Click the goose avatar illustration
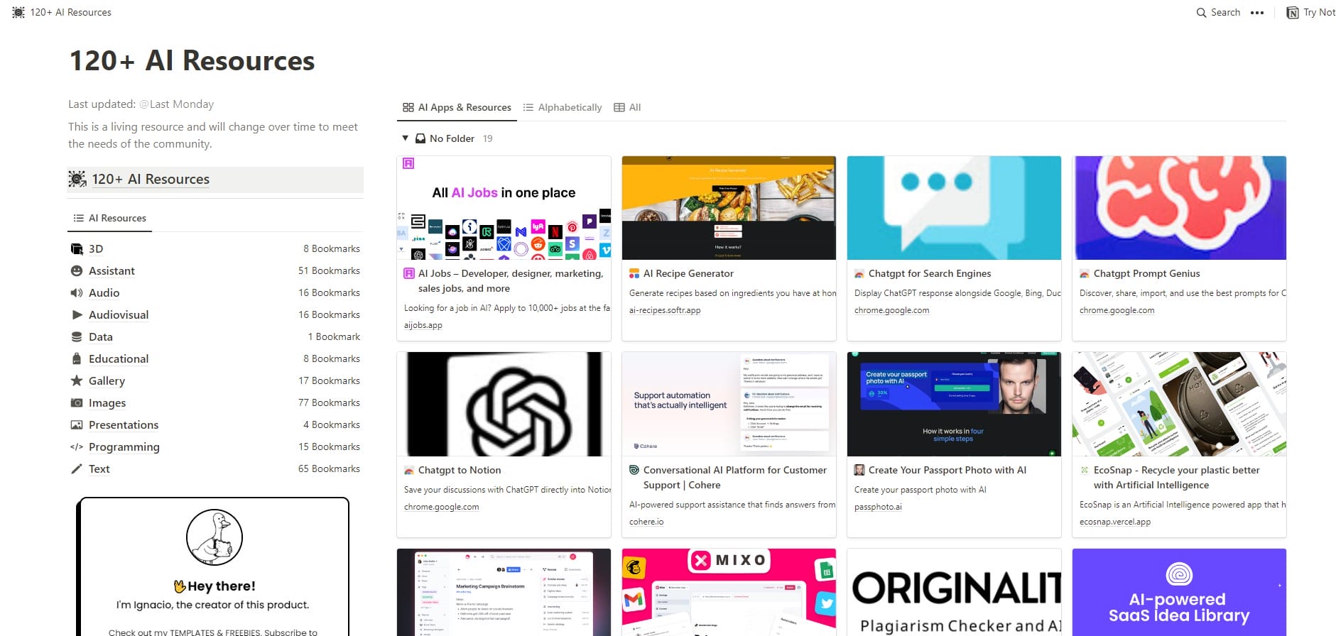Image resolution: width=1336 pixels, height=636 pixels. pyautogui.click(x=214, y=537)
